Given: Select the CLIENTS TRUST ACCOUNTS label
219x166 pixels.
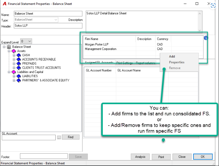Looking at the screenshot, I should point(42,68).
